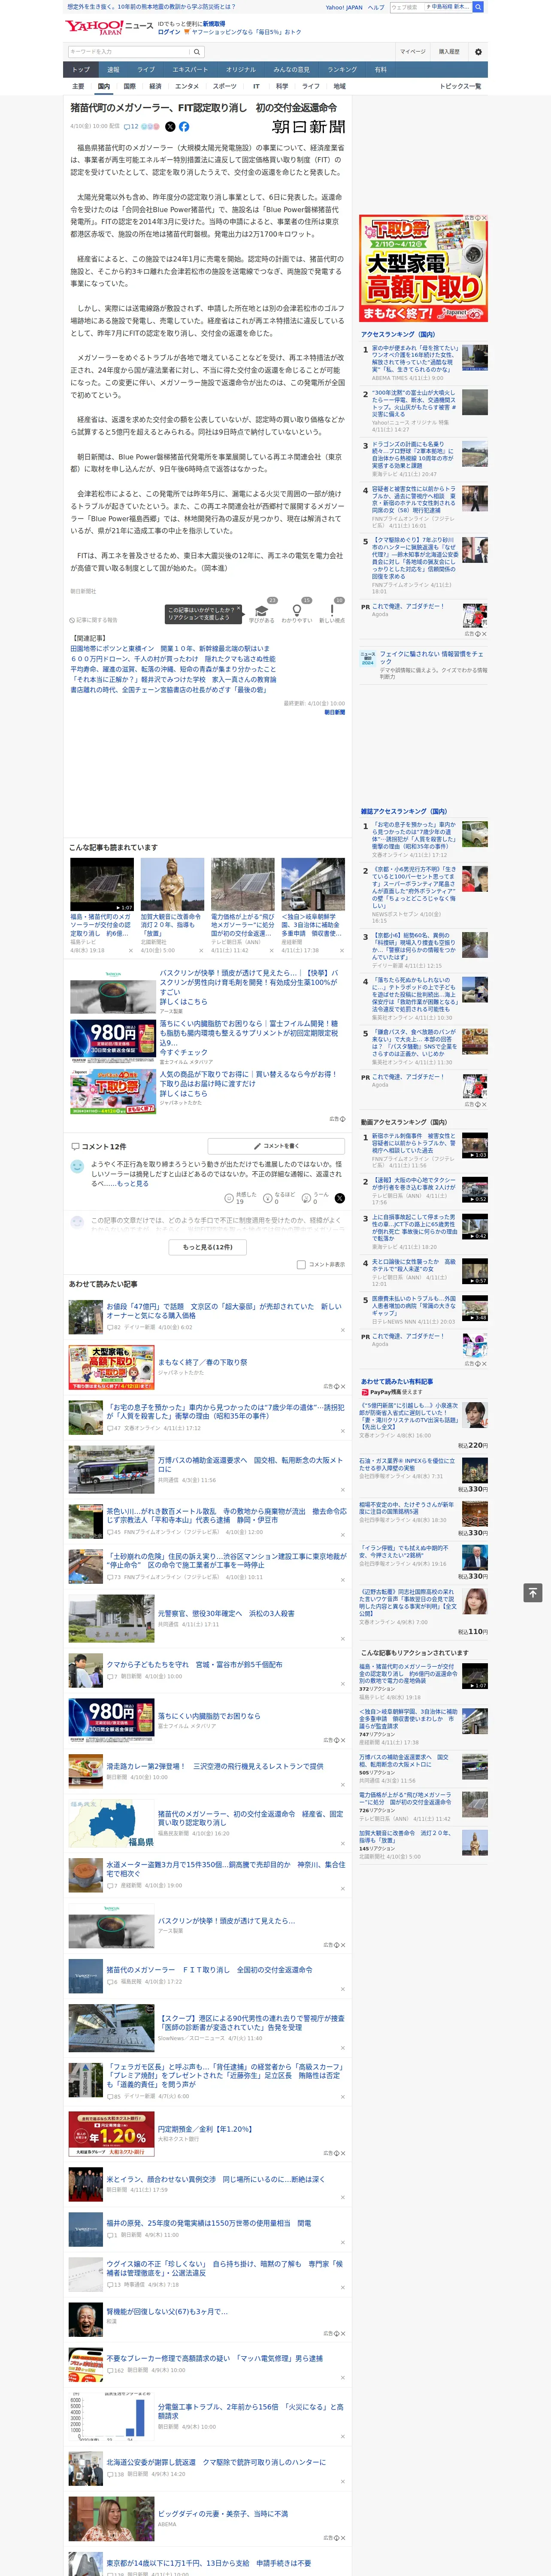
Task: Click the blue web search button at top
Action: point(478,7)
